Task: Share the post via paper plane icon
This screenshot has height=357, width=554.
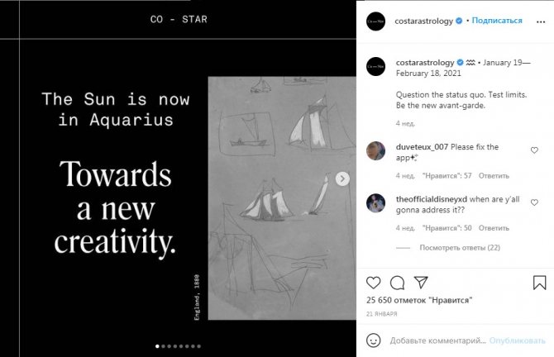Action: click(x=421, y=283)
